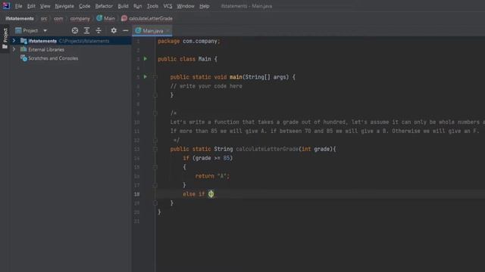Open the Edit menu
The width and height of the screenshot is (485, 272).
tap(31, 6)
